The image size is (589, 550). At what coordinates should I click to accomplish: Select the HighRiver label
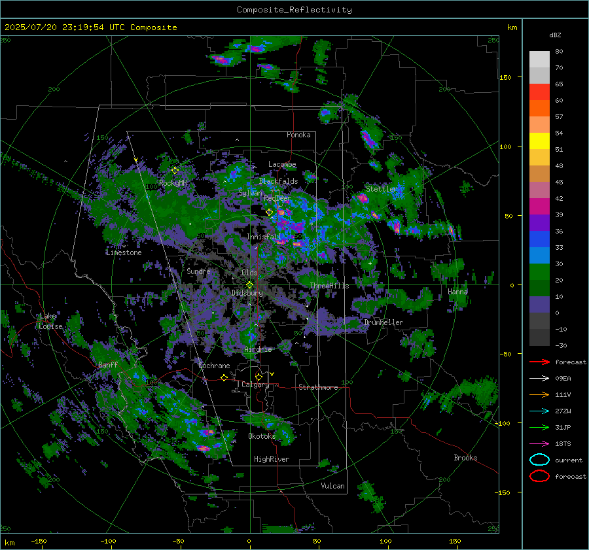pos(272,459)
